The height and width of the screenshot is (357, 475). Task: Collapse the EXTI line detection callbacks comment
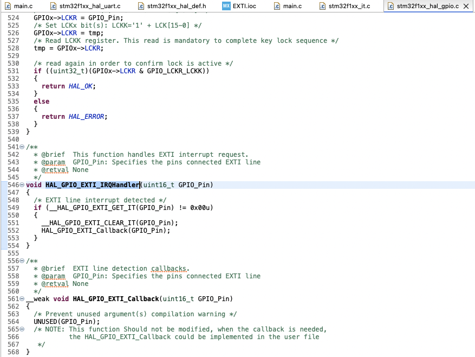(x=22, y=260)
